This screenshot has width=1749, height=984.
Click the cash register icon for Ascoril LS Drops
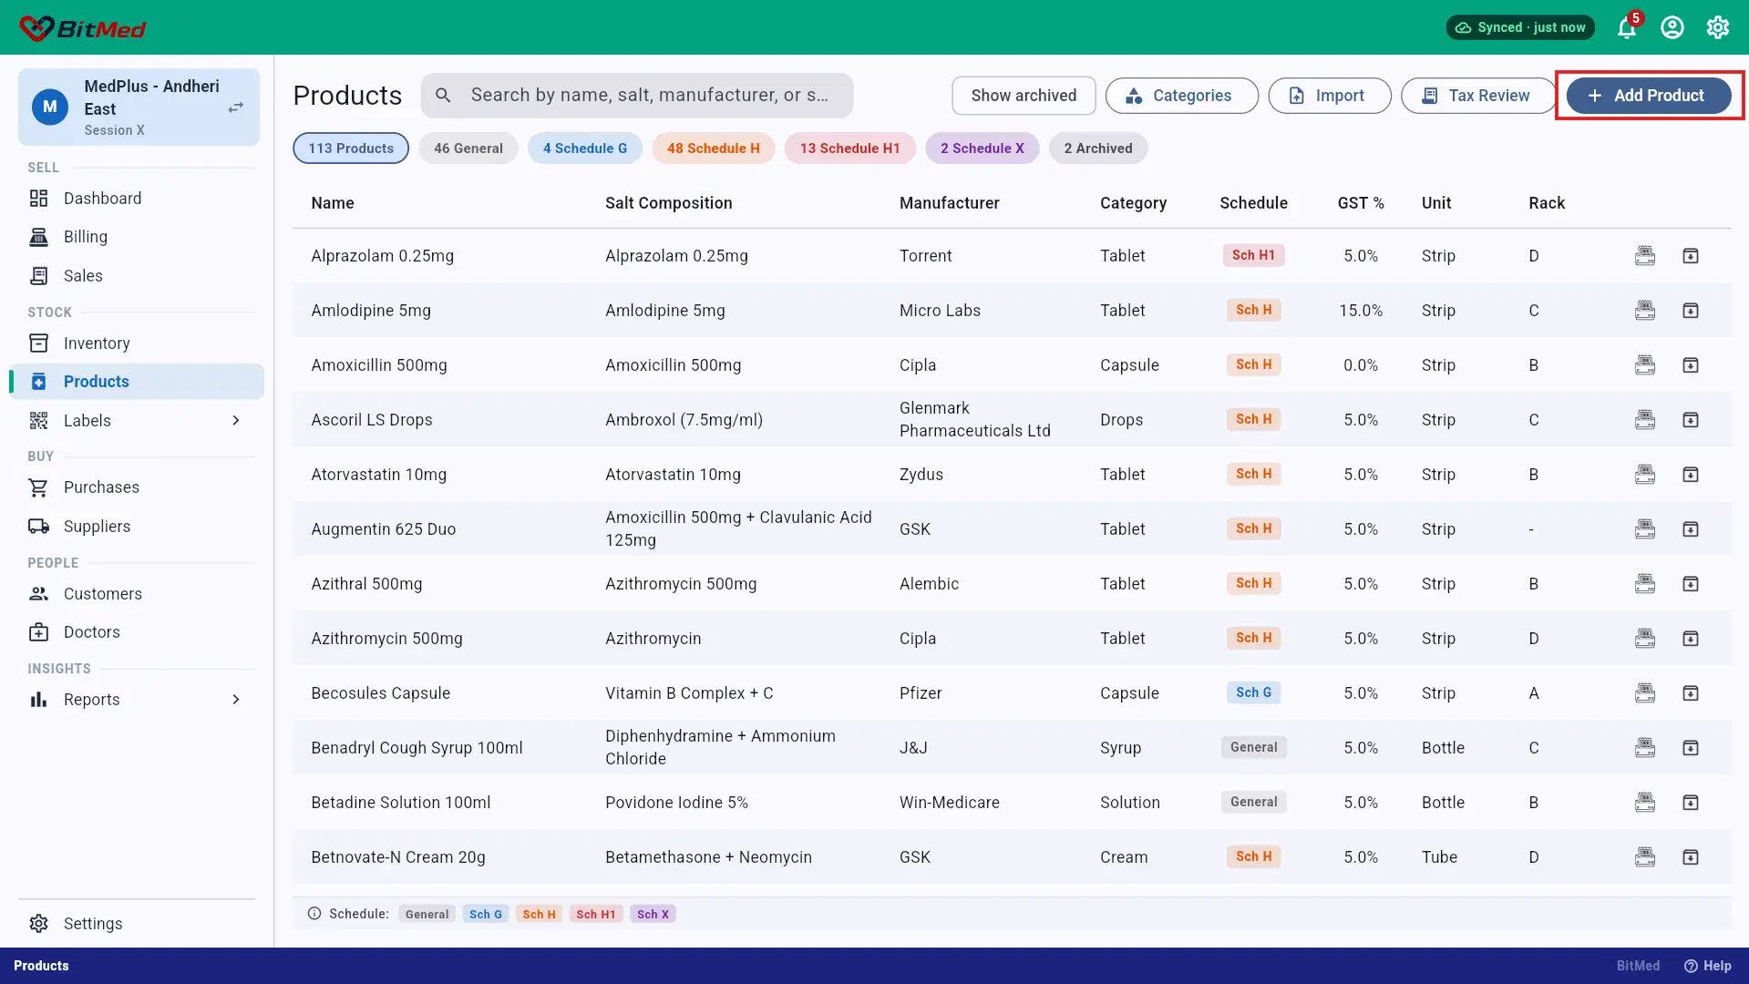[x=1645, y=420]
